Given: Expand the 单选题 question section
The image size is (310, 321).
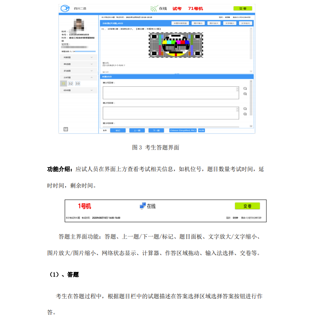Looking at the screenshot, I should point(78,64).
